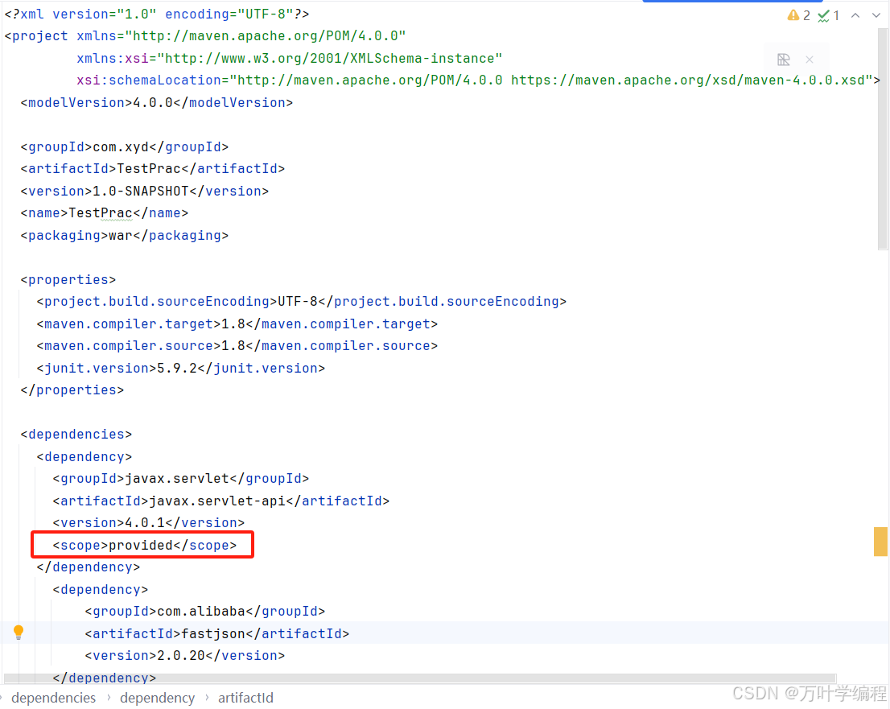890x709 pixels.
Task: Select the dependency breadcrumb item
Action: 158,697
